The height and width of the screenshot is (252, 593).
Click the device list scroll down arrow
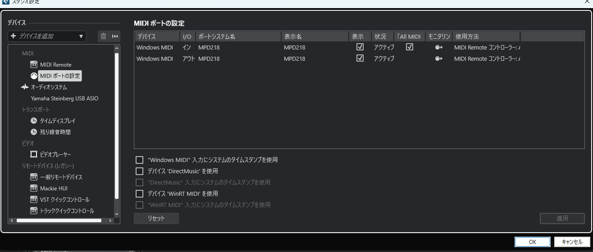tap(117, 214)
